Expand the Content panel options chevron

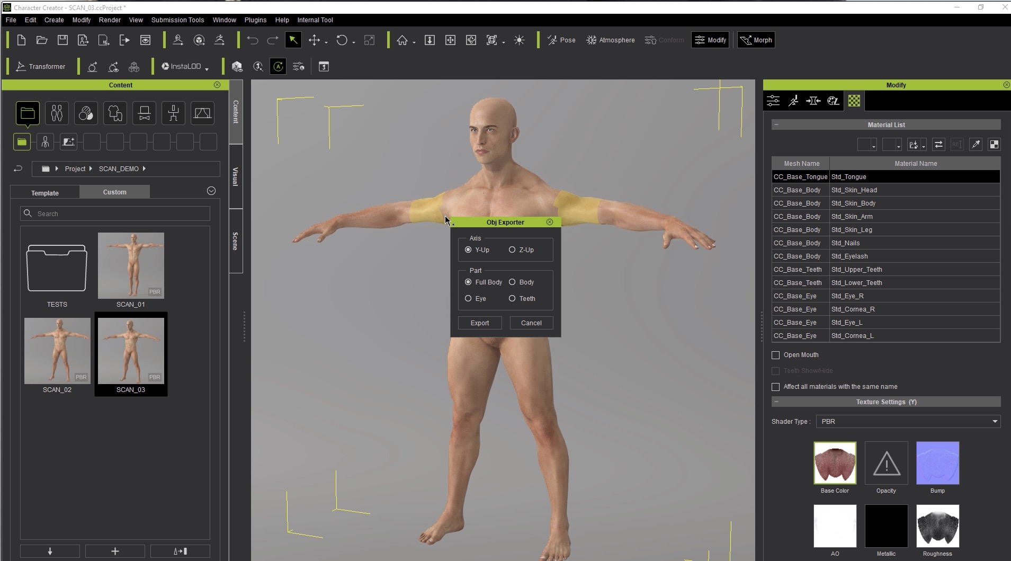[211, 191]
